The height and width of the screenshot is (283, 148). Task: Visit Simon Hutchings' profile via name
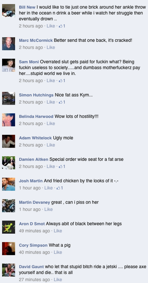point(36,95)
